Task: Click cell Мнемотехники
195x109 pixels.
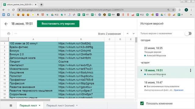Action: 33,69
